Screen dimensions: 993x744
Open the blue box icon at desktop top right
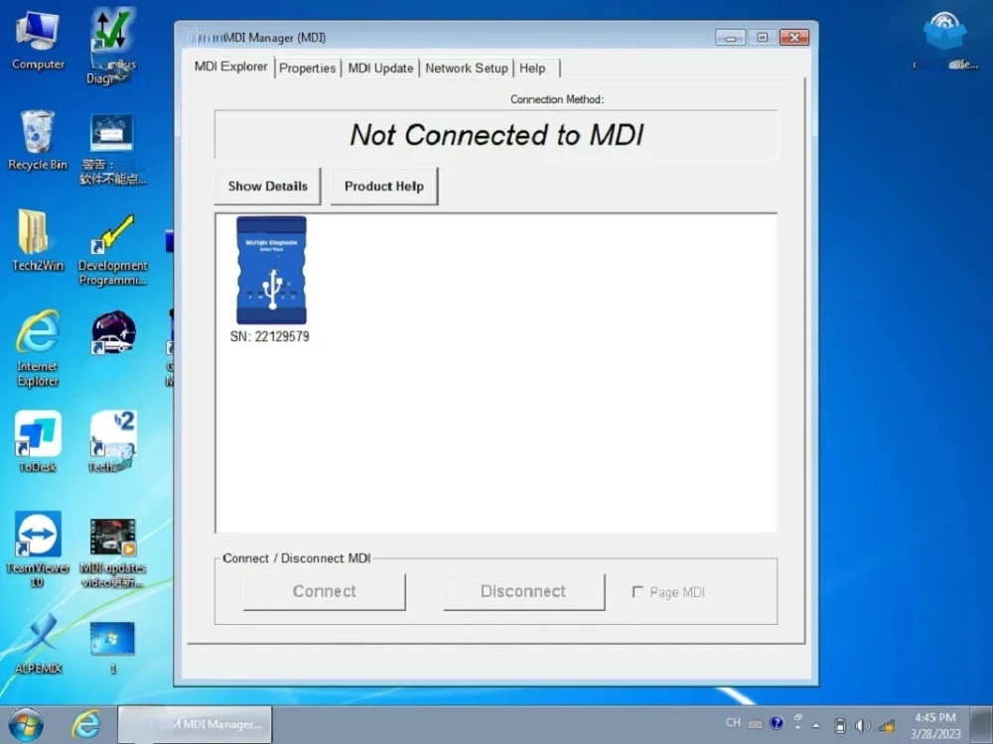click(945, 40)
